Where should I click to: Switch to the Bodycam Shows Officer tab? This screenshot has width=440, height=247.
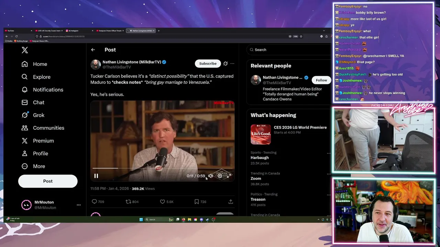point(110,31)
